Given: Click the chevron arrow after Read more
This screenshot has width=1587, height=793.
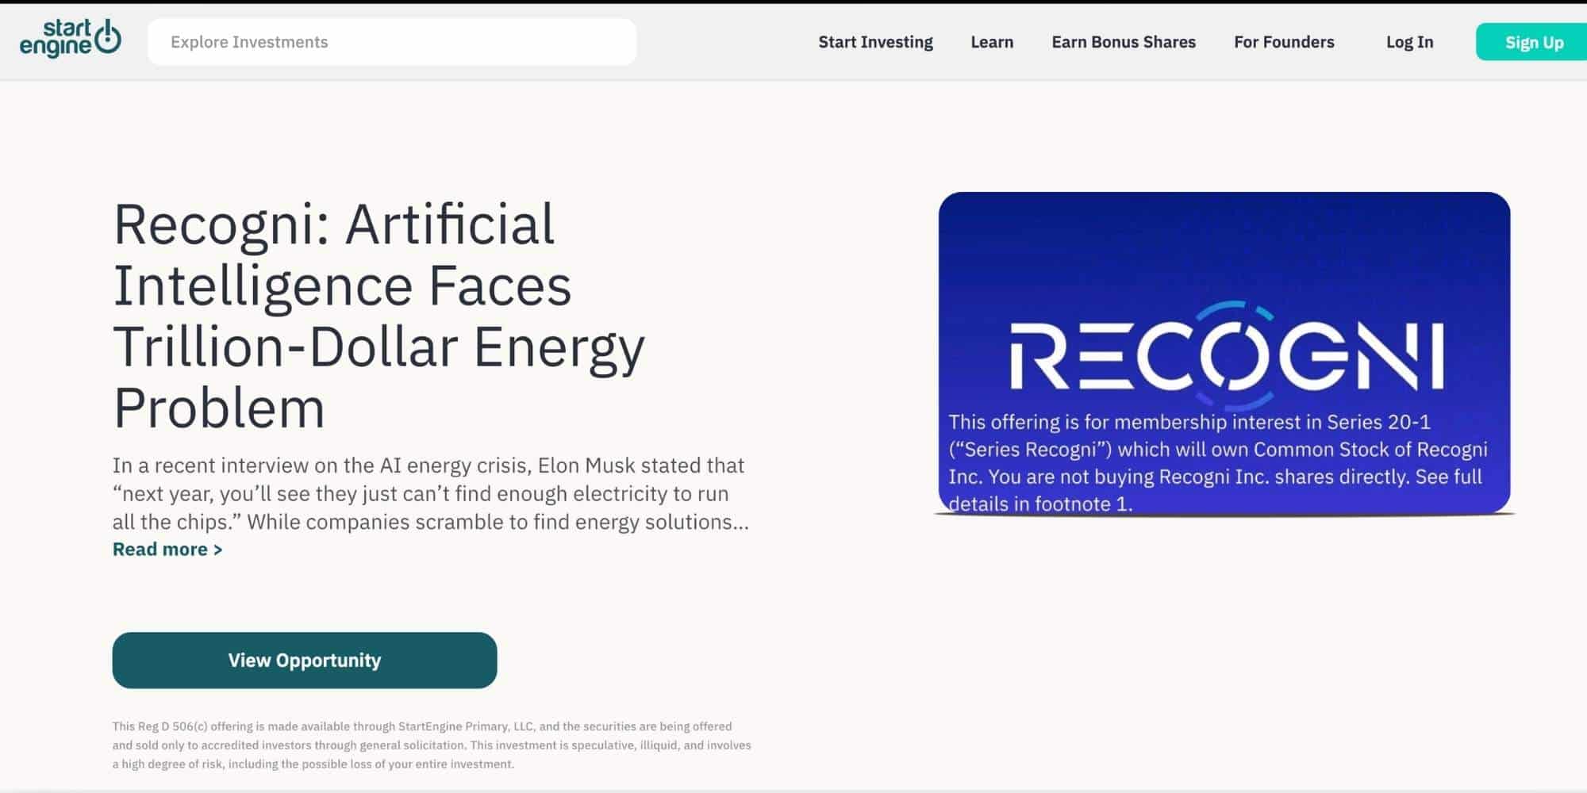Looking at the screenshot, I should point(218,550).
